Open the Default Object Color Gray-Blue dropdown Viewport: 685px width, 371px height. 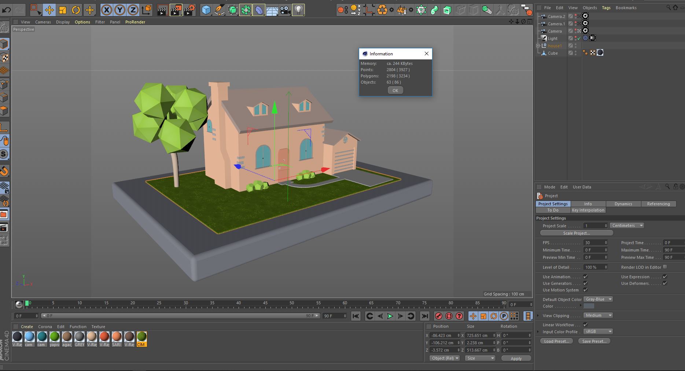point(598,299)
